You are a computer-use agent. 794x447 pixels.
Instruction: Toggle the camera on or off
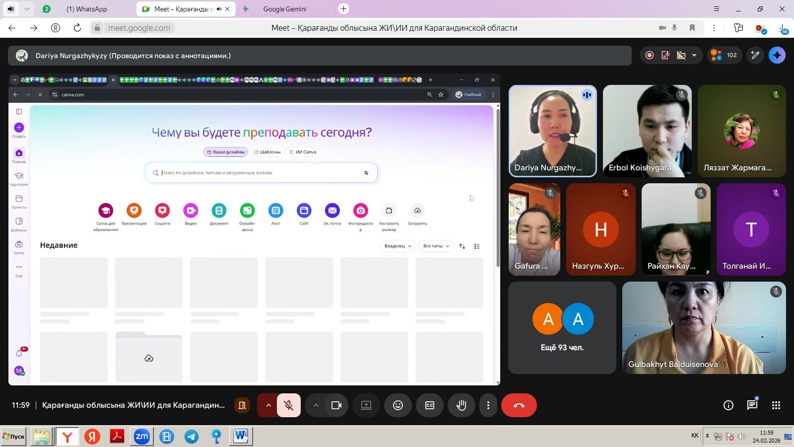tap(336, 405)
